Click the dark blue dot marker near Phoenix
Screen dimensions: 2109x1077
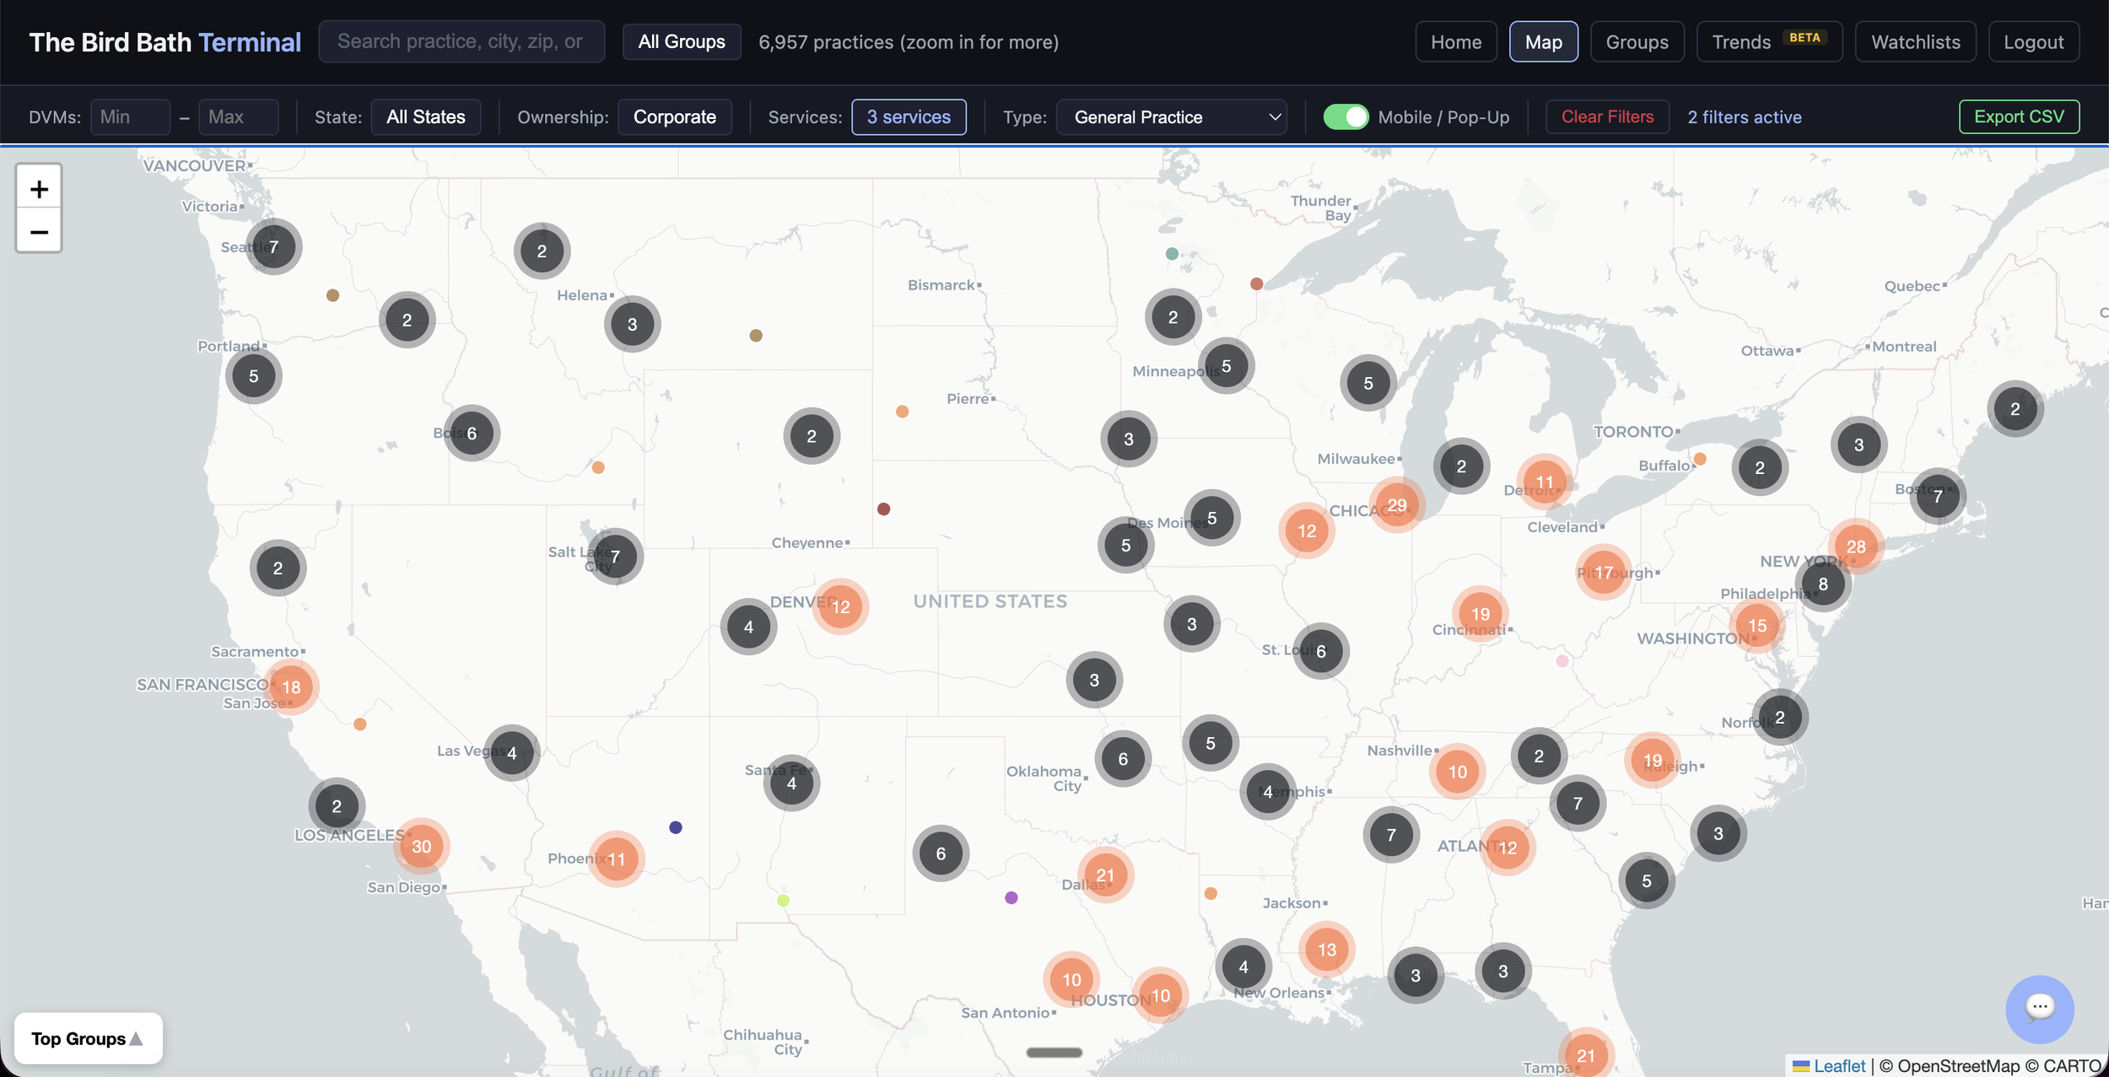click(676, 827)
